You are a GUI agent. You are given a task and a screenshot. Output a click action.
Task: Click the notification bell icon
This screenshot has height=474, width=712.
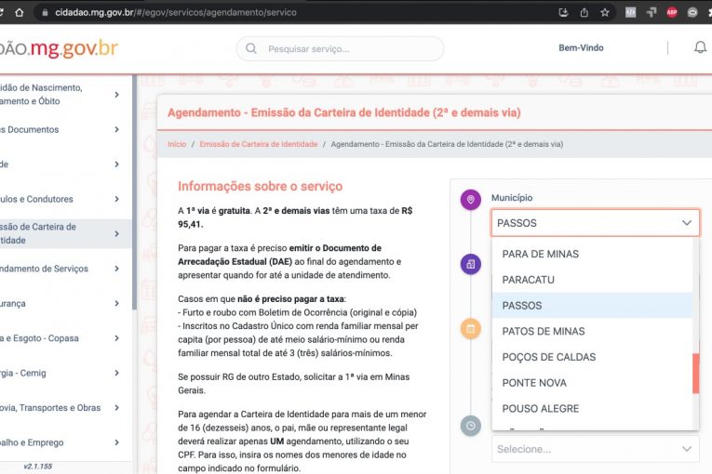coord(700,48)
